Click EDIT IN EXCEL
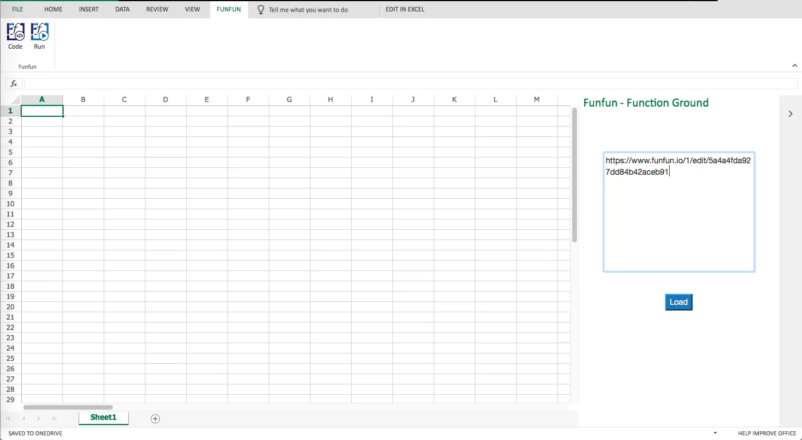Image resolution: width=802 pixels, height=440 pixels. (405, 9)
